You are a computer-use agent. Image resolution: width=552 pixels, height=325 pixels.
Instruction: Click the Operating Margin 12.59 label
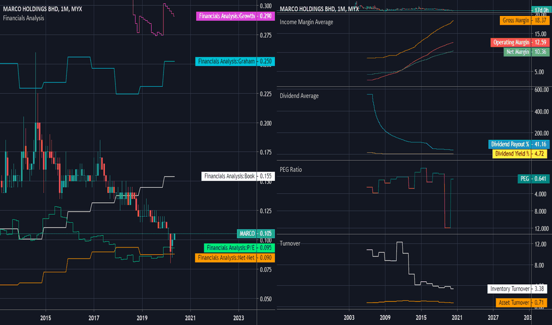tap(519, 43)
